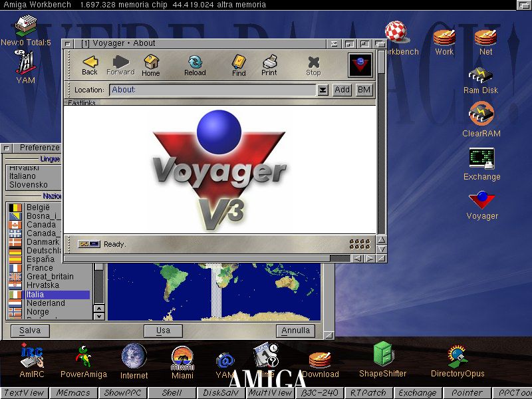Open the mail counter icon showing New:0 Total:5

[25, 30]
